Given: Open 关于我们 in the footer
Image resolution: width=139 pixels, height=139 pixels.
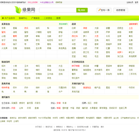Looking at the screenshot, I should [x=39, y=127].
